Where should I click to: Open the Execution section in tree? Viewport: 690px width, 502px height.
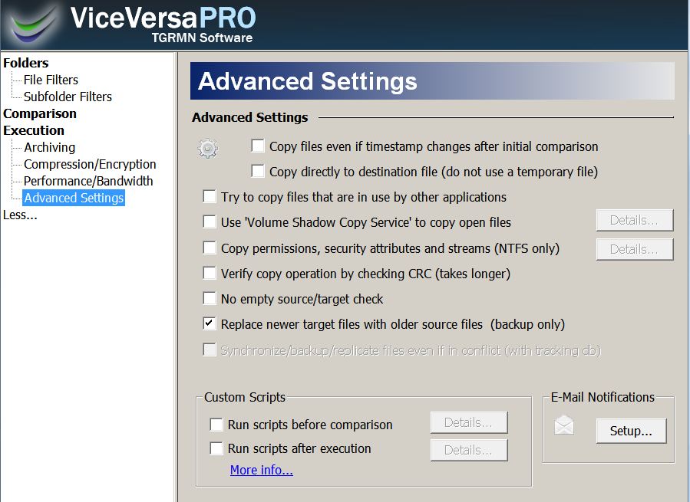tap(34, 130)
